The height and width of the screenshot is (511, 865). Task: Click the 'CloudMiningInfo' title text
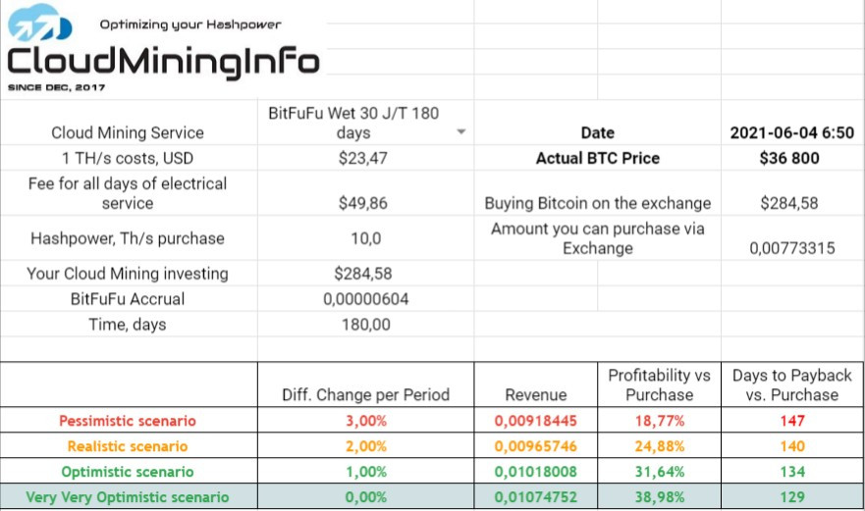163,62
